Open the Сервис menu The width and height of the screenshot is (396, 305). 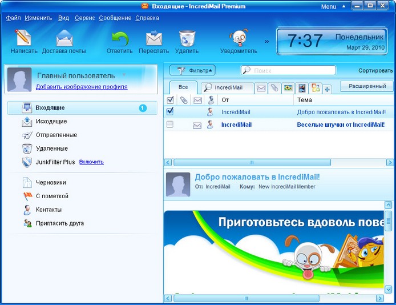(84, 18)
